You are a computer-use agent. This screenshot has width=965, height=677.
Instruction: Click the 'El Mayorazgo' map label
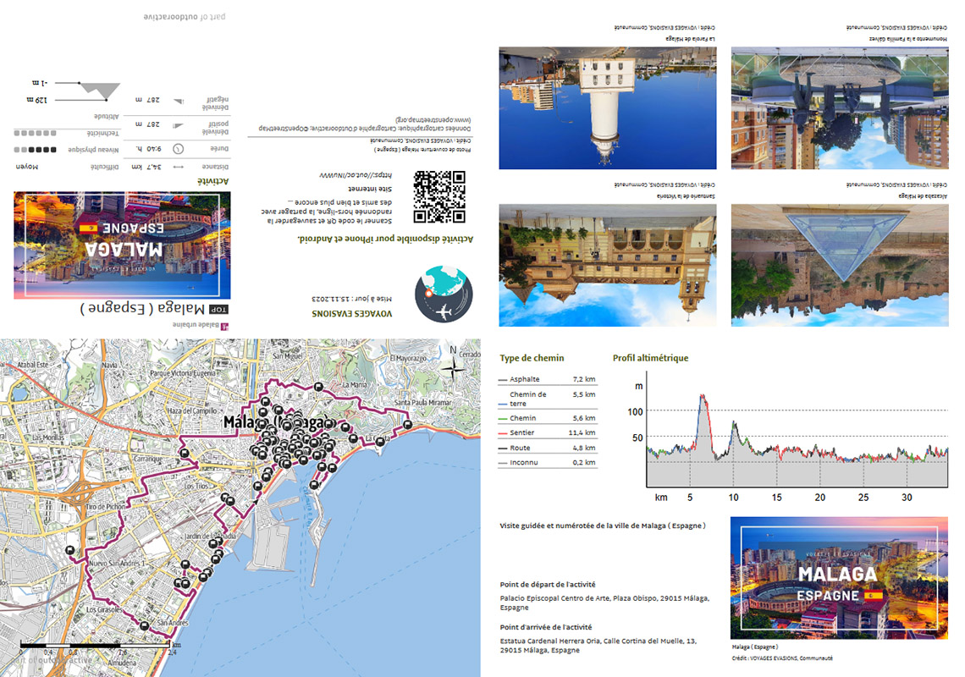tap(408, 358)
